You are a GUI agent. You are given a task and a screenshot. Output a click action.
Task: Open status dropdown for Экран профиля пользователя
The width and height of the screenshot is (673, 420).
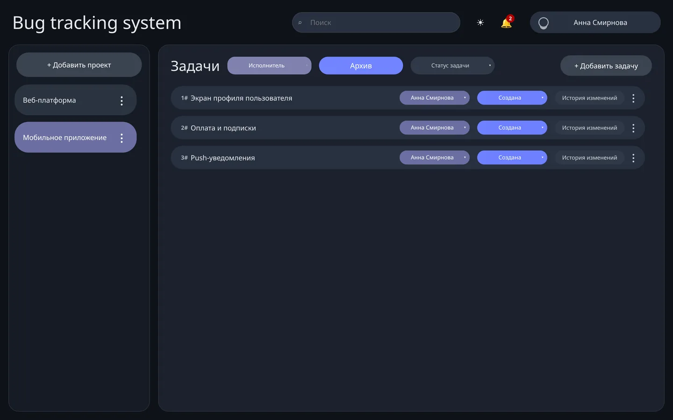[512, 98]
